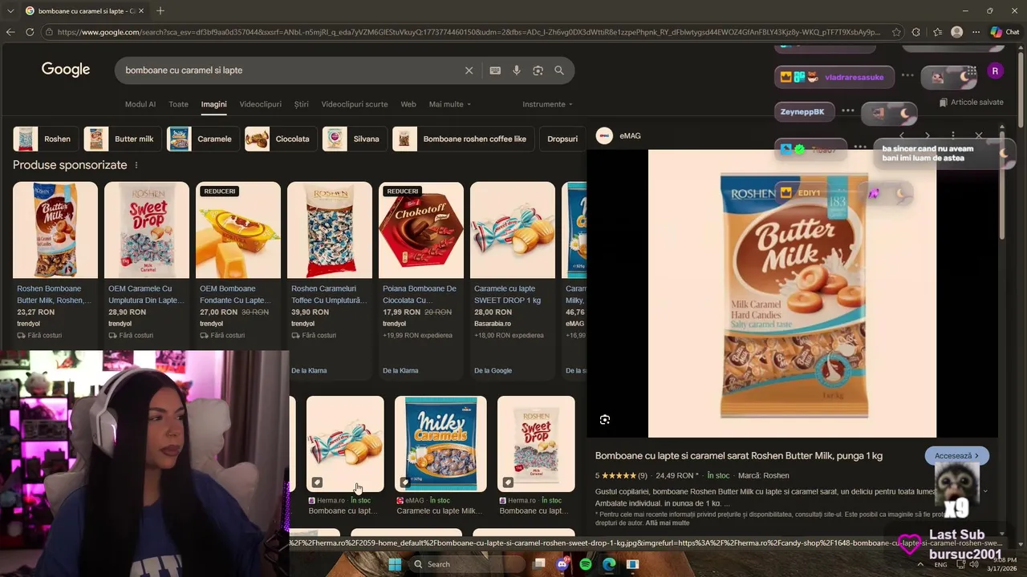Viewport: 1027px width, 577px height.
Task: Open the Favorites list icon in toolbar
Action: click(937, 32)
